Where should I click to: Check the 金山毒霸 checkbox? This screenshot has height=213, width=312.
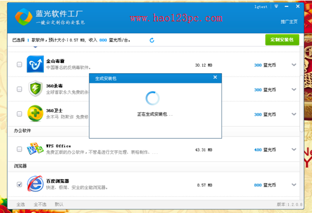[19, 64]
